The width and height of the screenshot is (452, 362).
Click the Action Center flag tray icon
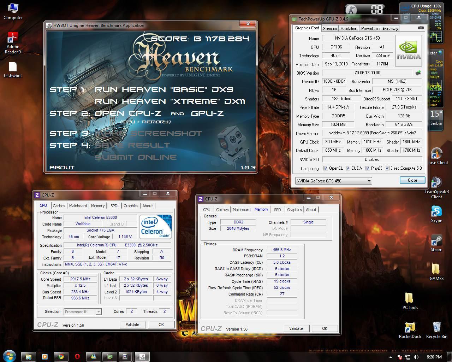pyautogui.click(x=399, y=357)
